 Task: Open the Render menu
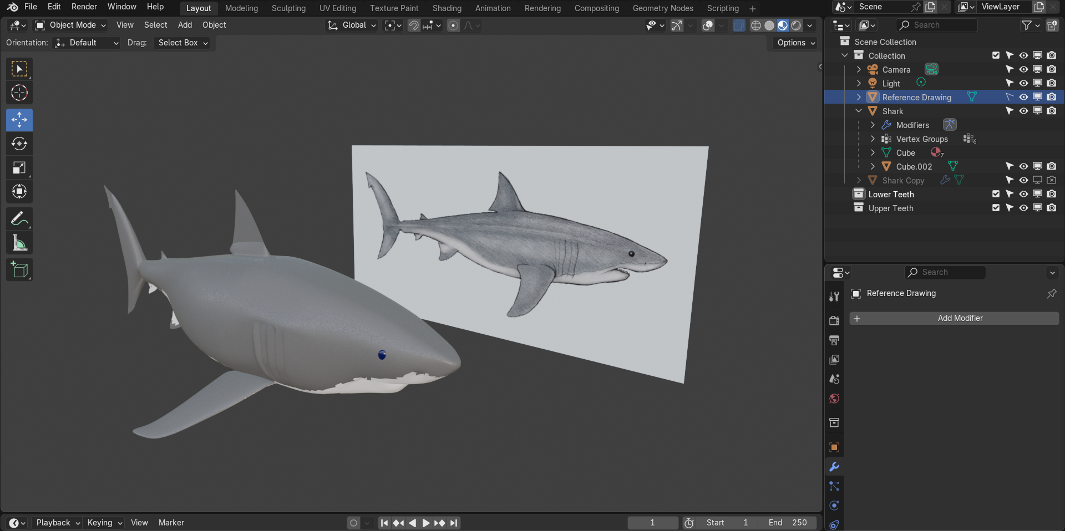84,7
